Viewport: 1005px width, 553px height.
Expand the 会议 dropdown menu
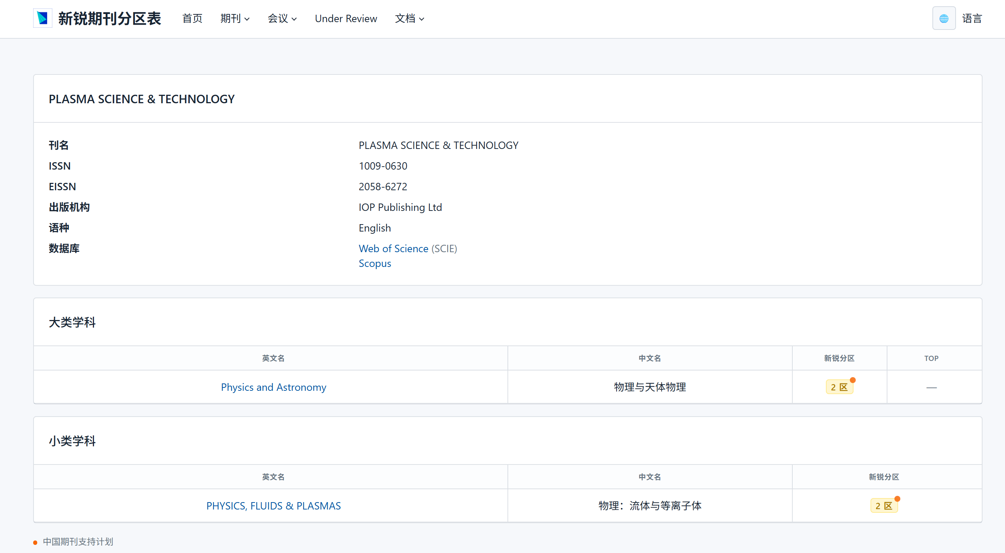coord(282,18)
